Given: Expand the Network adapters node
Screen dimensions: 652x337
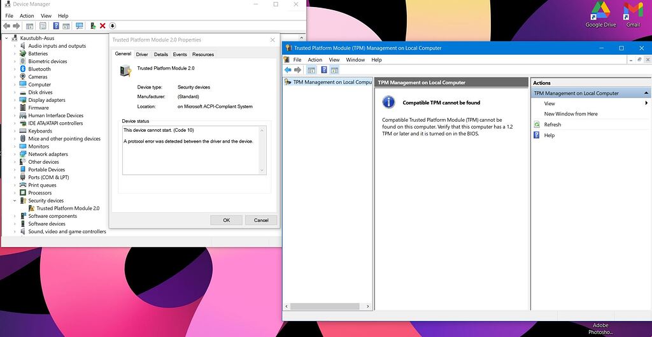Looking at the screenshot, I should tap(15, 154).
